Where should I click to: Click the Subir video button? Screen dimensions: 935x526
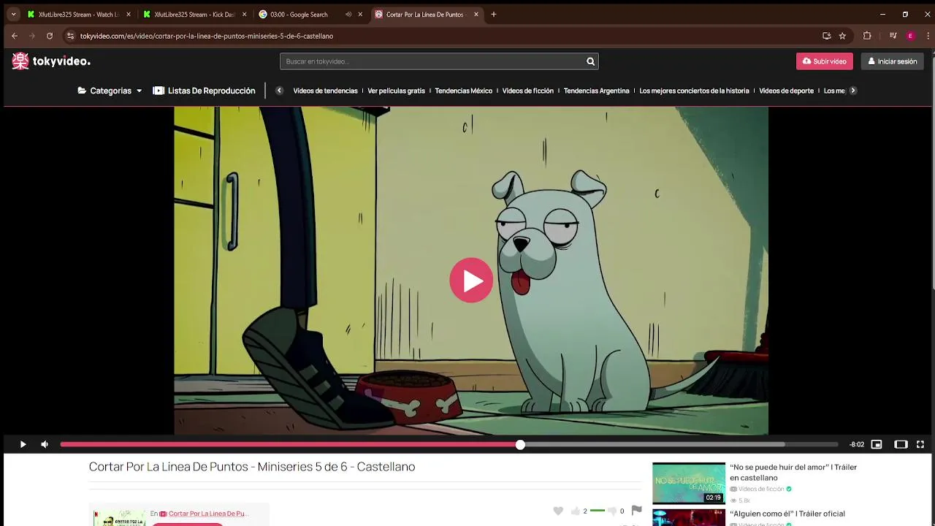tap(824, 61)
